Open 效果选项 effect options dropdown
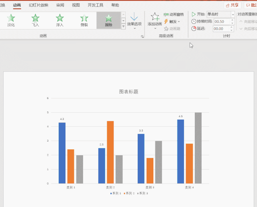Image resolution: width=257 pixels, height=207 pixels. point(134,21)
